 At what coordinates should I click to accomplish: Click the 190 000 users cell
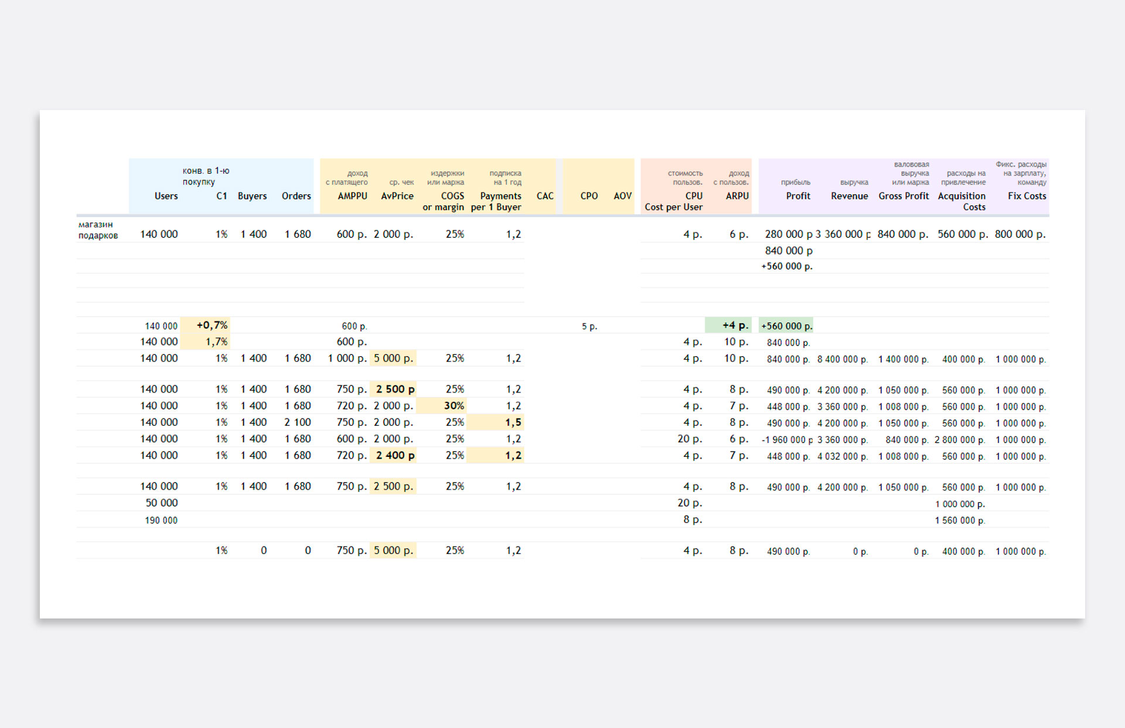click(161, 520)
